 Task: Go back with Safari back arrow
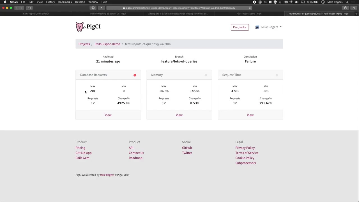(17, 8)
